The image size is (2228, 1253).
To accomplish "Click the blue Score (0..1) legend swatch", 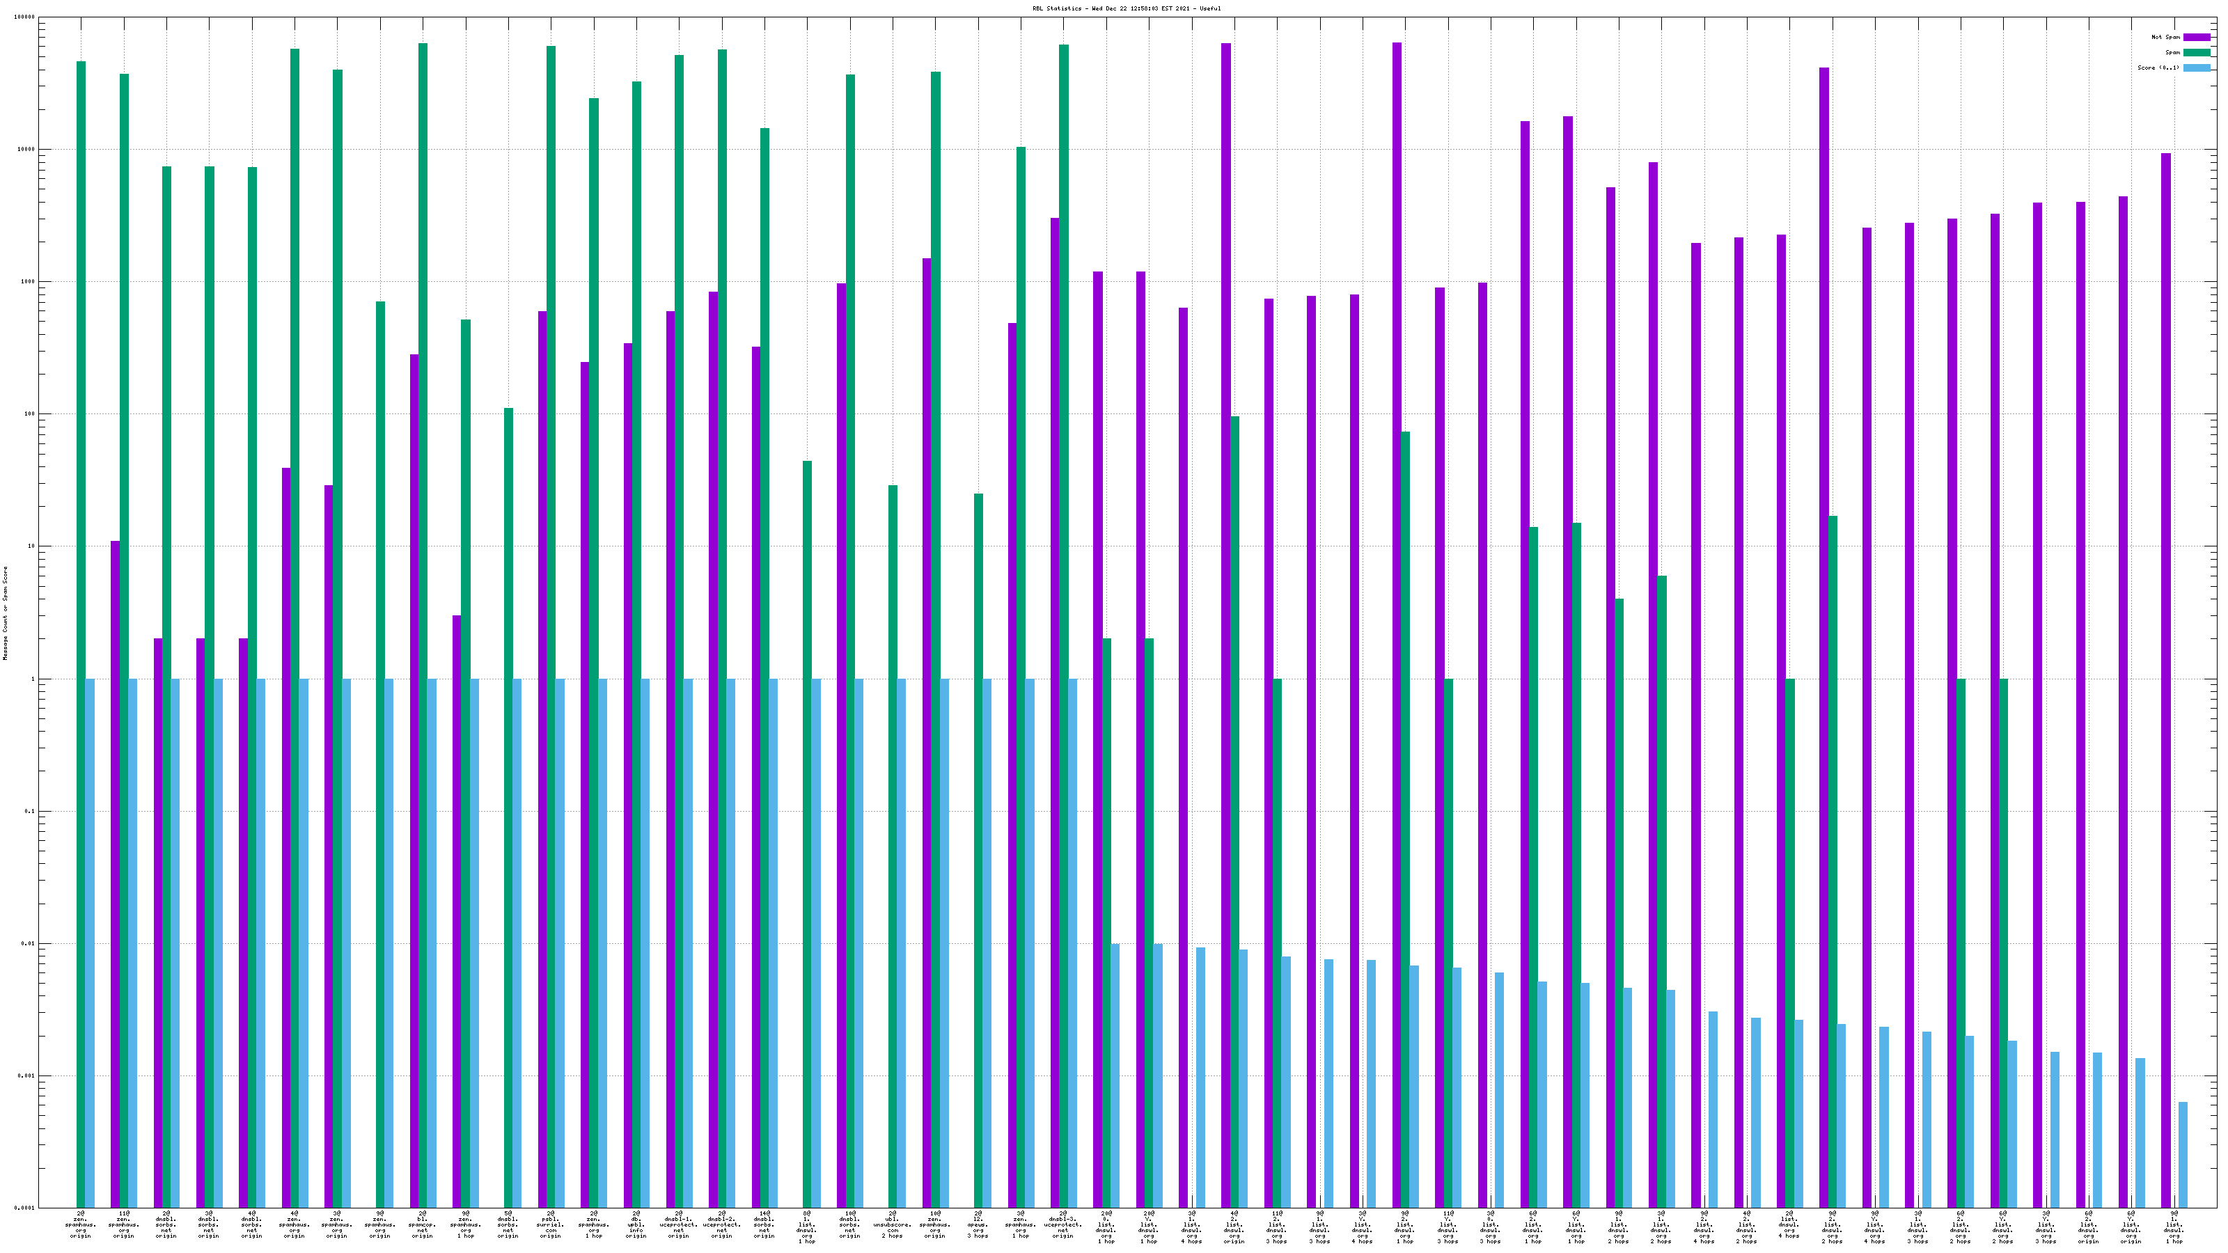I will (2196, 68).
